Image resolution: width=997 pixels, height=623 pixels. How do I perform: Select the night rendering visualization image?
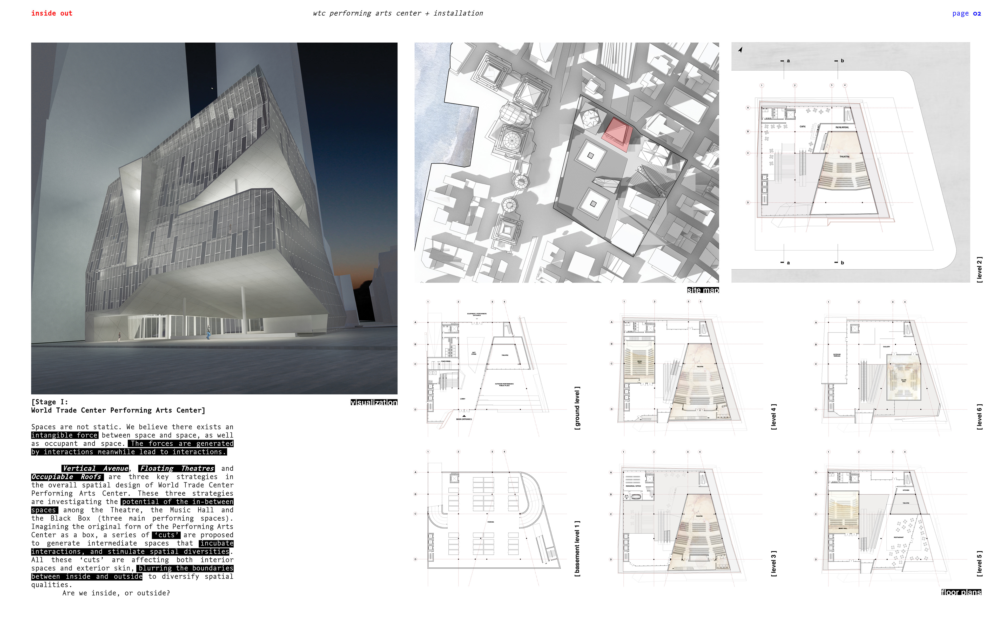(x=214, y=218)
